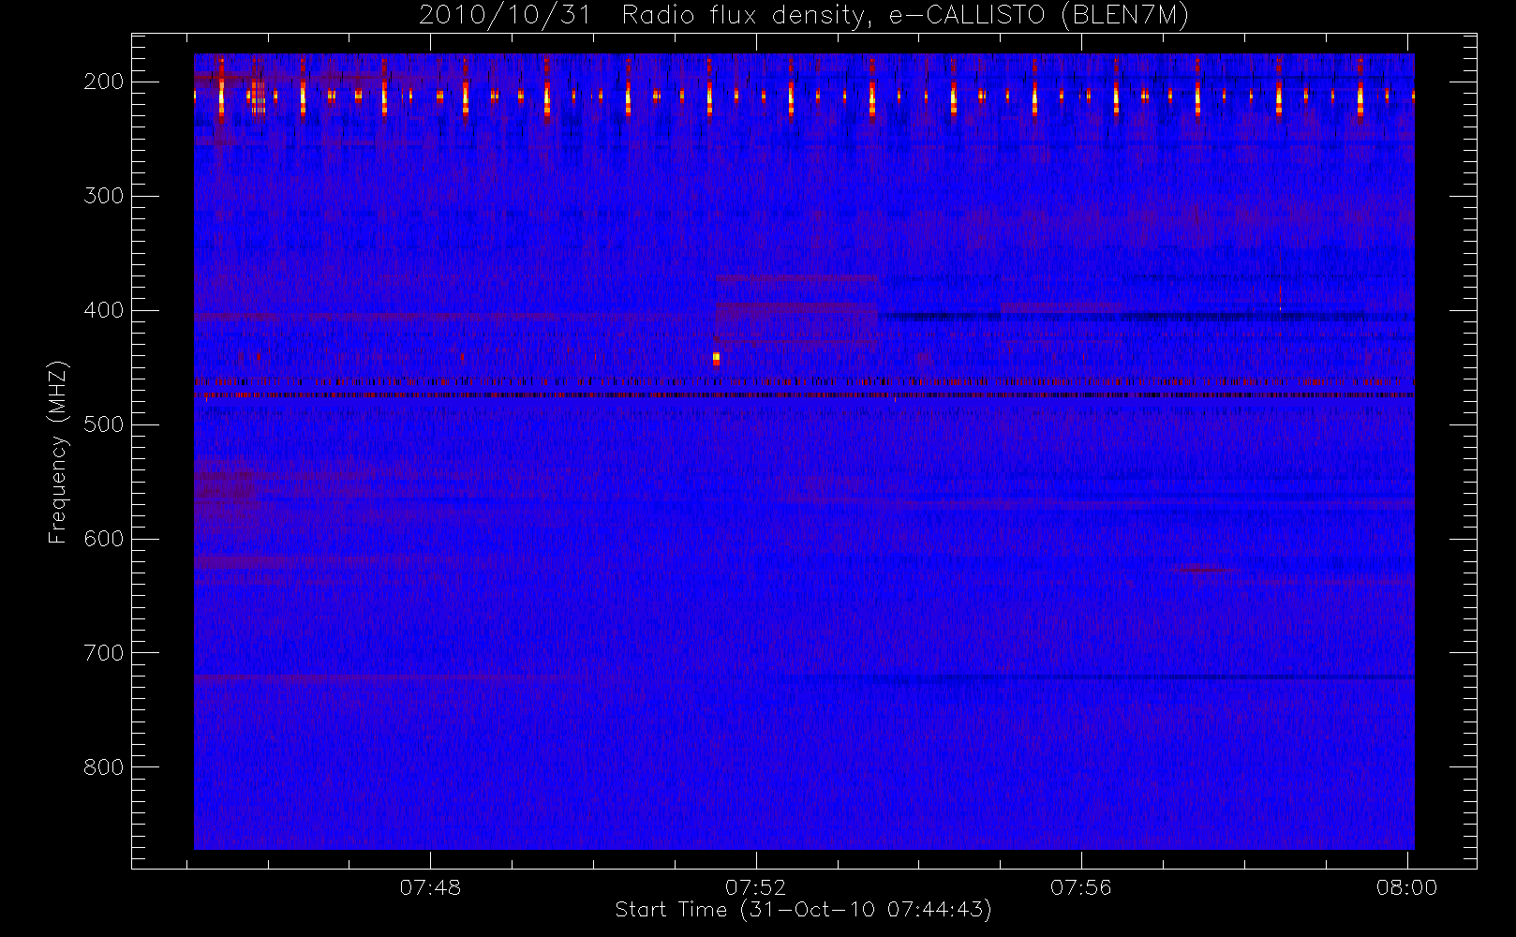Click the 08:00 time tick label
Image resolution: width=1516 pixels, height=937 pixels.
[1406, 887]
